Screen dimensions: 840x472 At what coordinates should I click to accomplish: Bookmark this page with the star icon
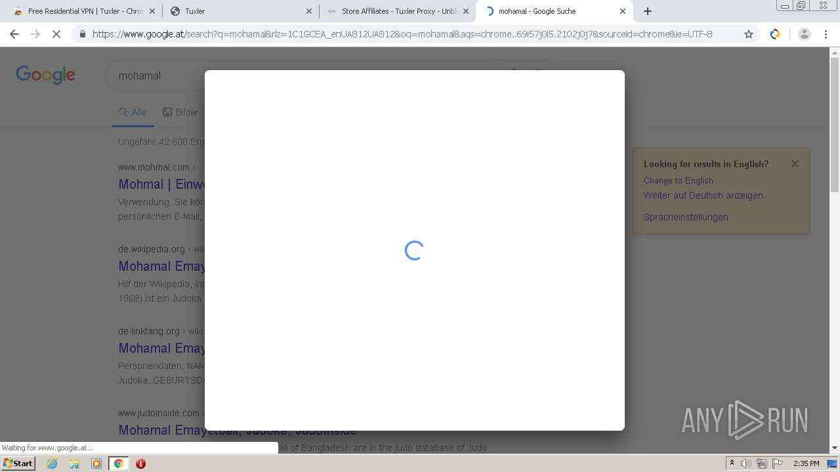pyautogui.click(x=749, y=34)
